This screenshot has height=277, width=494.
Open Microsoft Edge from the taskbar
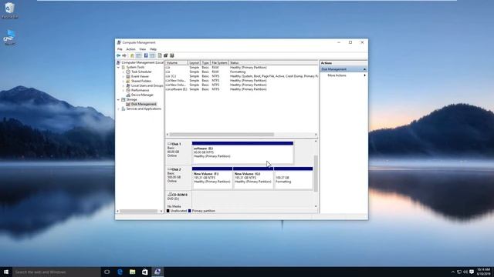tap(120, 272)
